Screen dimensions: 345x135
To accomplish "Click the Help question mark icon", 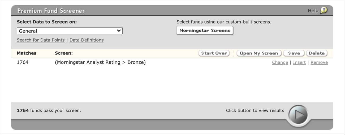I will tap(324, 11).
